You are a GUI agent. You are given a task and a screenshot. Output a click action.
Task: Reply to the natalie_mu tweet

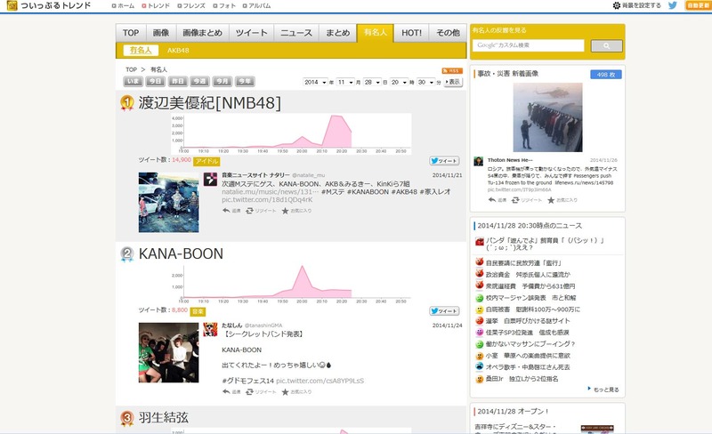coord(231,211)
